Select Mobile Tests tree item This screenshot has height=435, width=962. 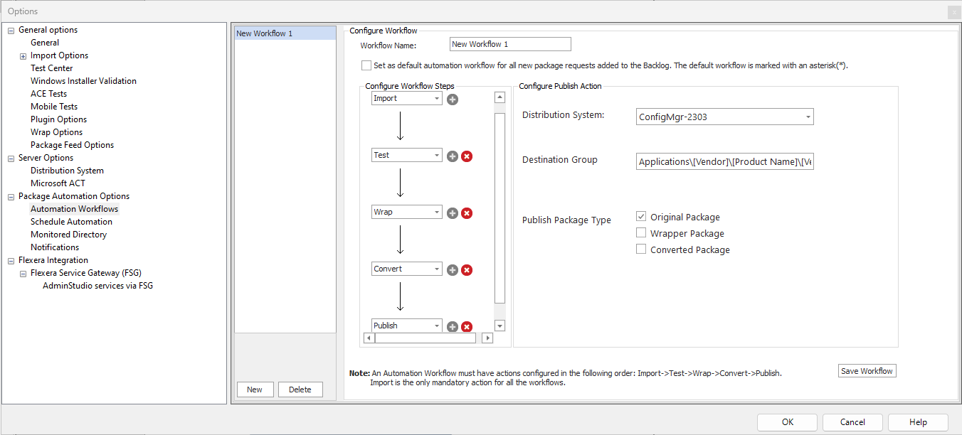click(54, 107)
